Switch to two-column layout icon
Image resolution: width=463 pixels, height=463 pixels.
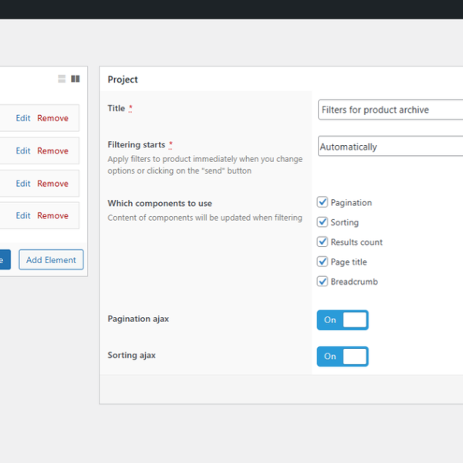click(x=75, y=79)
